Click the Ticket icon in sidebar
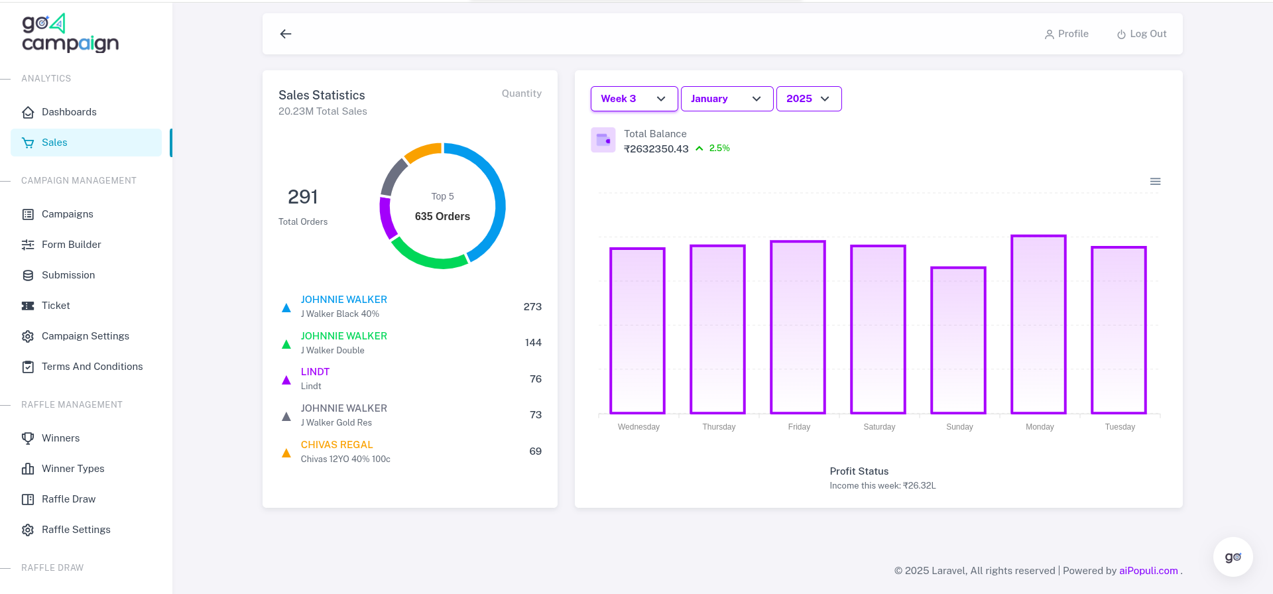 [28, 306]
